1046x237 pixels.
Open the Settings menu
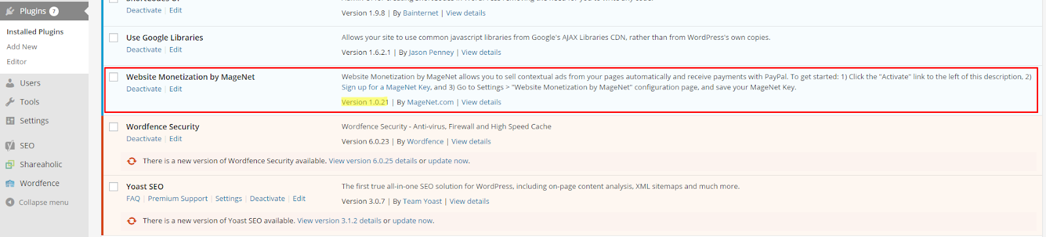pos(34,121)
